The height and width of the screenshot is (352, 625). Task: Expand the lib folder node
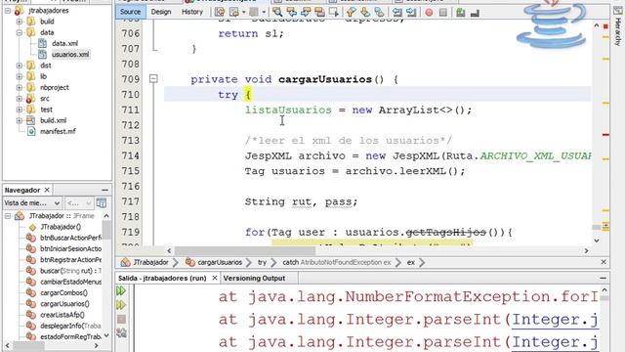(20, 76)
